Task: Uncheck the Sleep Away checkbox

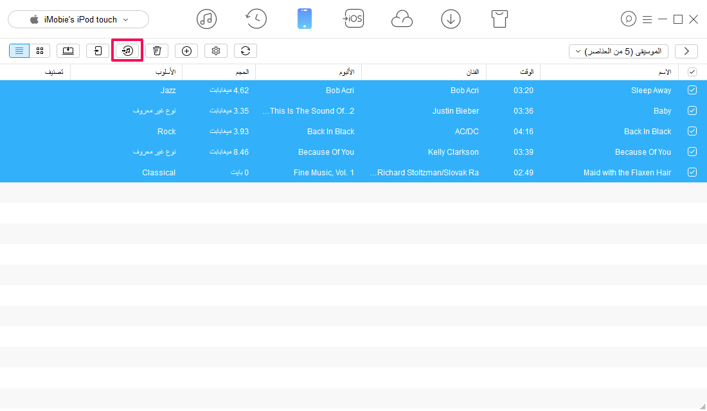Action: [x=692, y=90]
